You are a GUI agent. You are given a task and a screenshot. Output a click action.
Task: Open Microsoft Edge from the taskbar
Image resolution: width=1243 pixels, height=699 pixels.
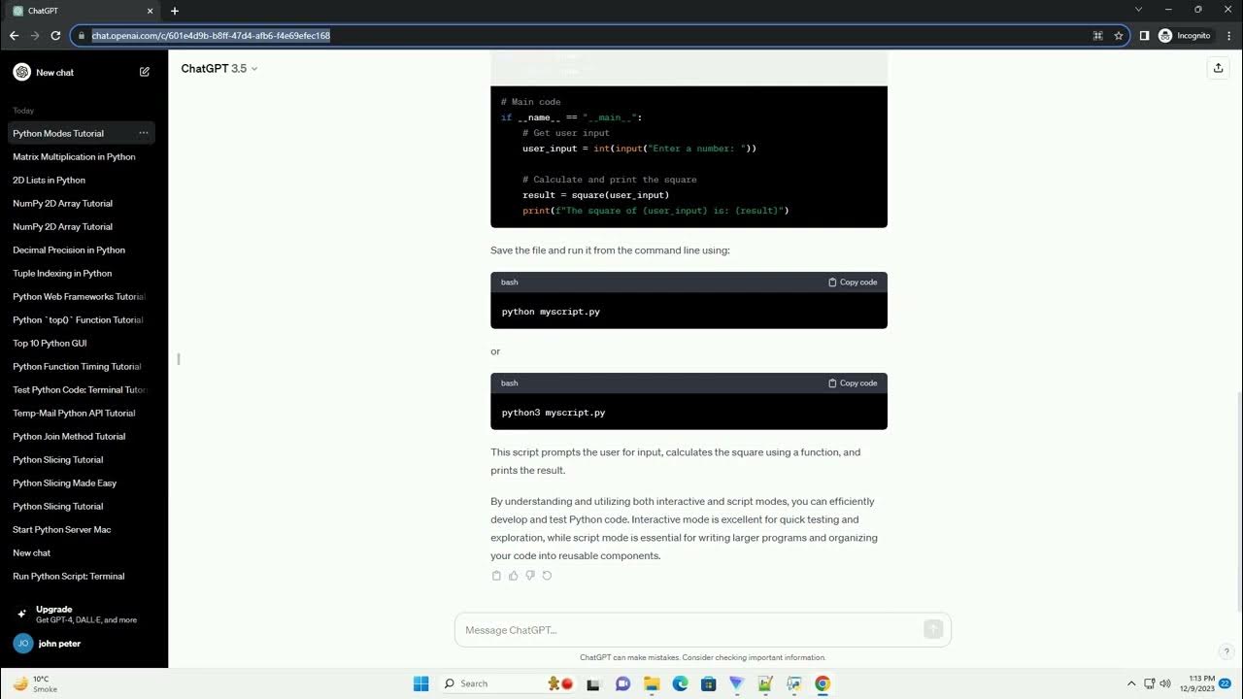[x=680, y=683]
